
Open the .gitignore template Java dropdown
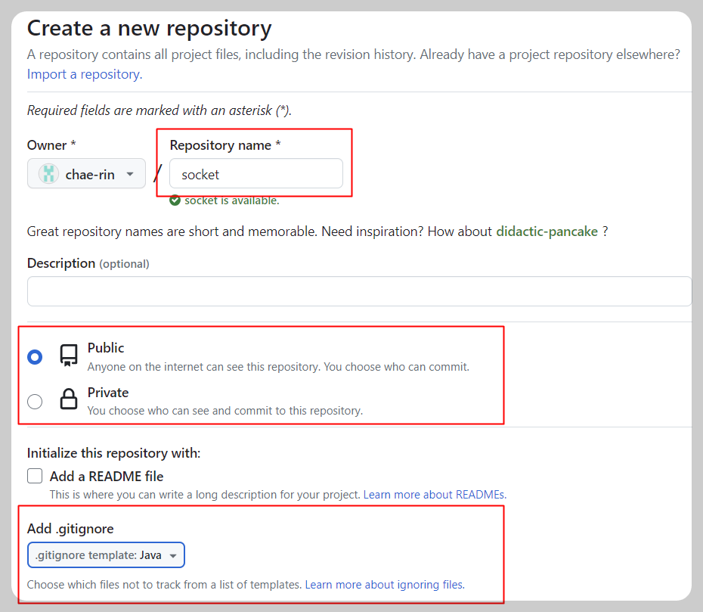(x=106, y=555)
